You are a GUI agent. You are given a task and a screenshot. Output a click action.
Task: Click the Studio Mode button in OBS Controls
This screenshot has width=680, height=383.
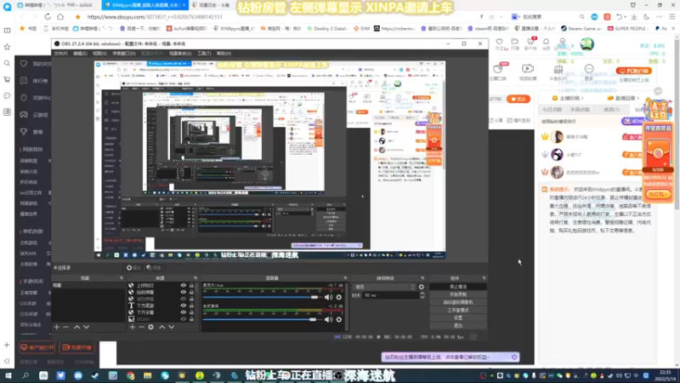pos(458,310)
